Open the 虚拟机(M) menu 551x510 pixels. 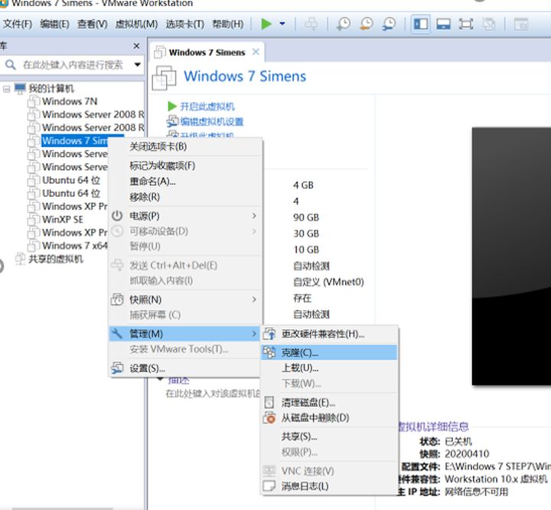coord(136,24)
